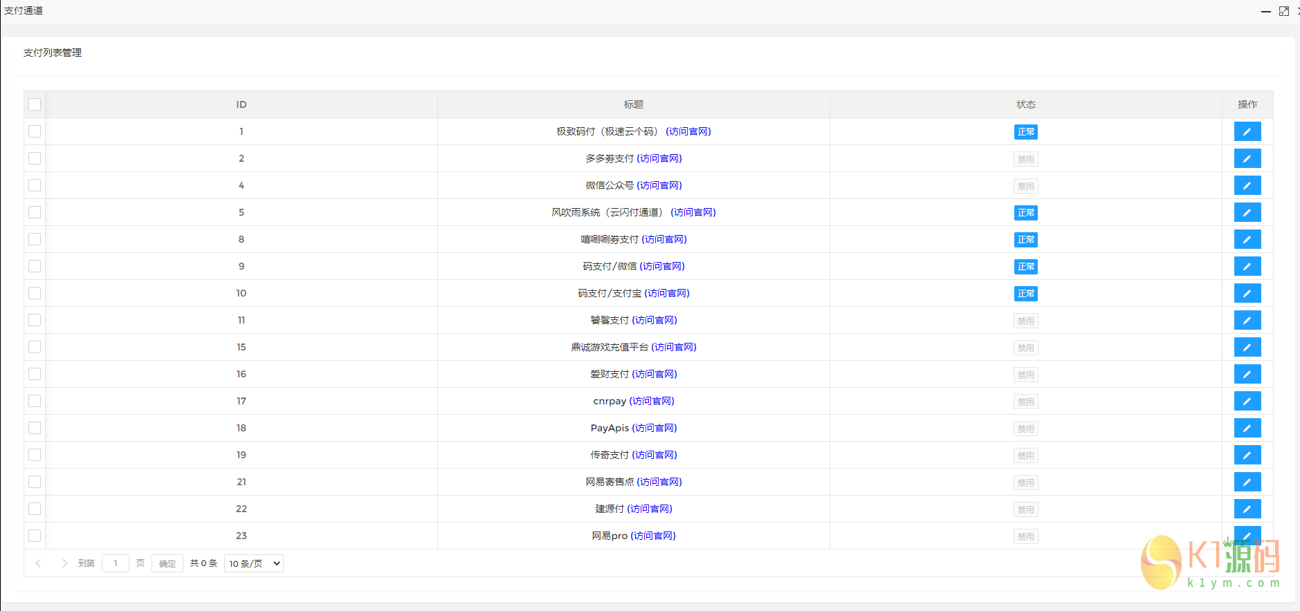The image size is (1300, 611).
Task: Open the 10 条/页 page size dropdown
Action: click(254, 563)
